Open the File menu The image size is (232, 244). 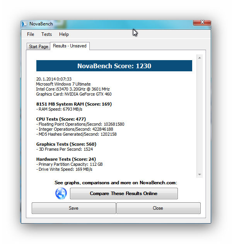(31, 34)
